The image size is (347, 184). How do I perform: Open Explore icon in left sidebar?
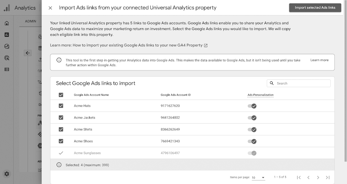[x=7, y=46]
